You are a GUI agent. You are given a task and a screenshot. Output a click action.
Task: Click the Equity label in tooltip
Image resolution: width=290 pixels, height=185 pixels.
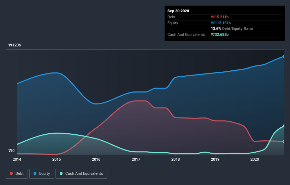[173, 23]
